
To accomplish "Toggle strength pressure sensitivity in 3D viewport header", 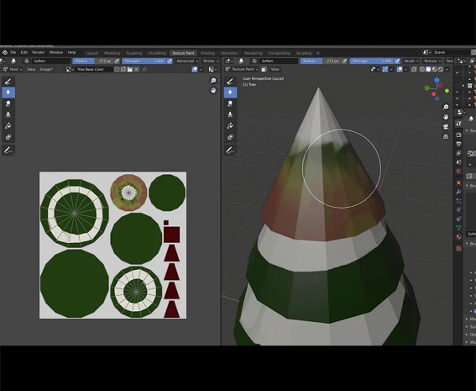I will tap(397, 61).
